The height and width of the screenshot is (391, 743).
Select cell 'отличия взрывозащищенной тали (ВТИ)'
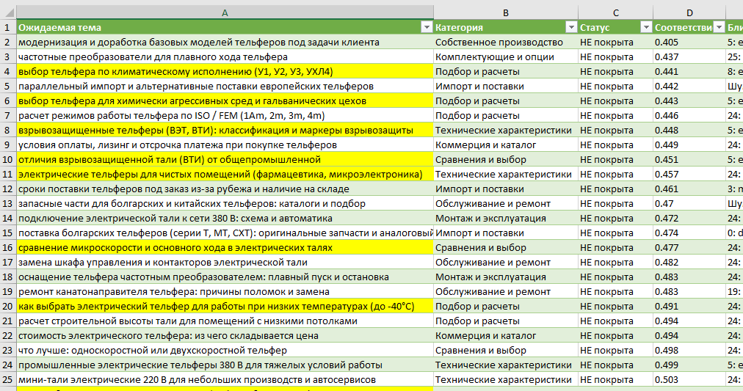225,159
